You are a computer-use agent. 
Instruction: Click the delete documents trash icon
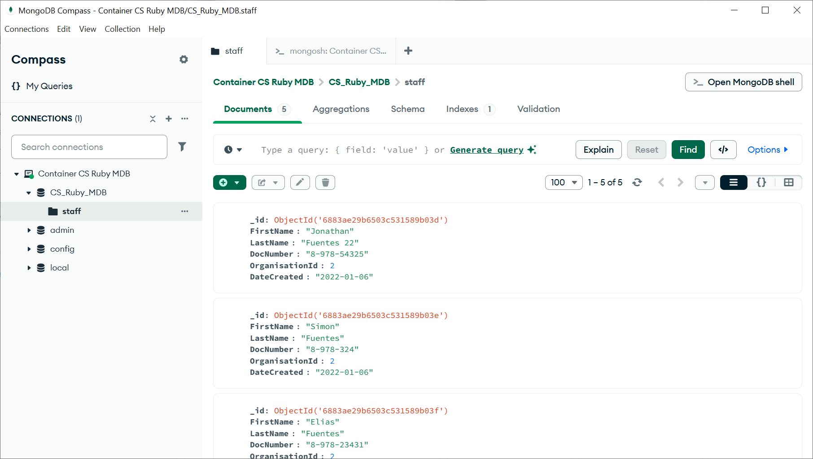pyautogui.click(x=325, y=182)
